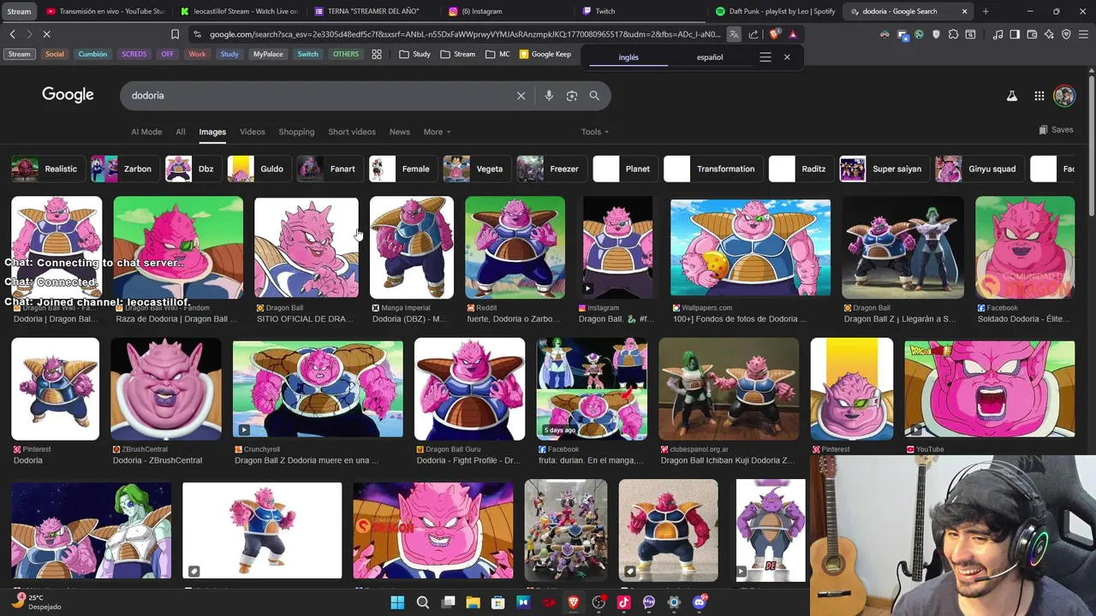The image size is (1096, 616).
Task: Open translate popup options menu
Action: (x=765, y=57)
